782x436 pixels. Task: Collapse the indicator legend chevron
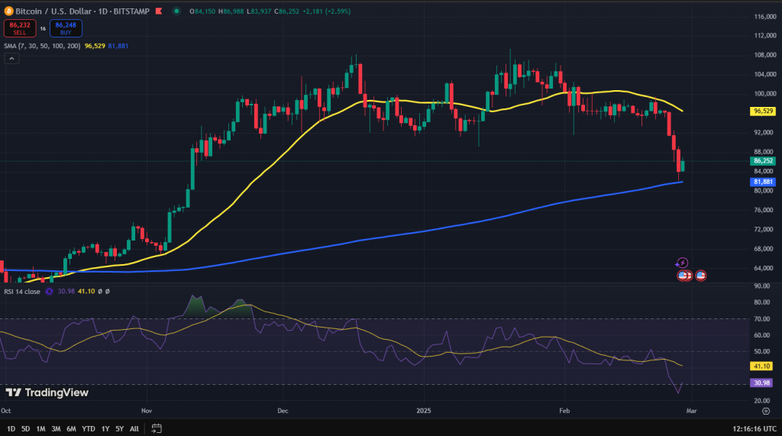[11, 58]
